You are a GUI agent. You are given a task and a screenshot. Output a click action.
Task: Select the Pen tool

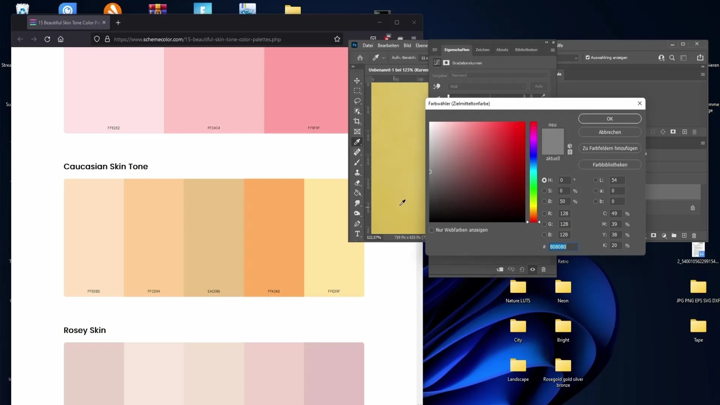[357, 223]
